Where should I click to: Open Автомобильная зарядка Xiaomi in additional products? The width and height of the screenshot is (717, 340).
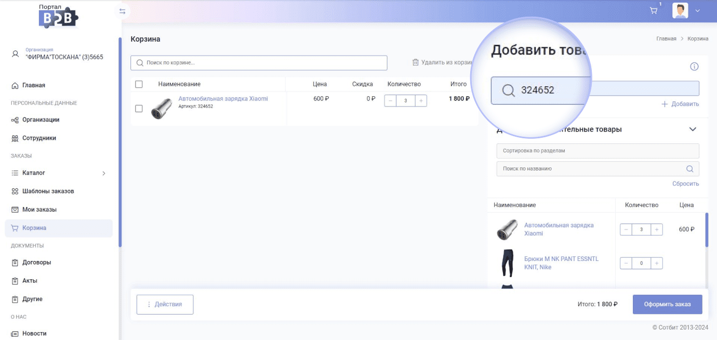click(559, 229)
